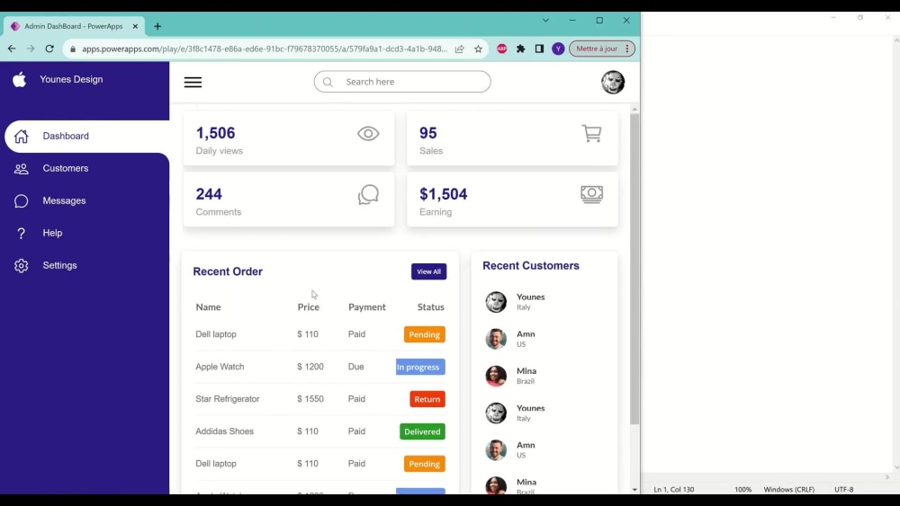The image size is (900, 506).
Task: Click the search magnifier icon
Action: point(328,82)
